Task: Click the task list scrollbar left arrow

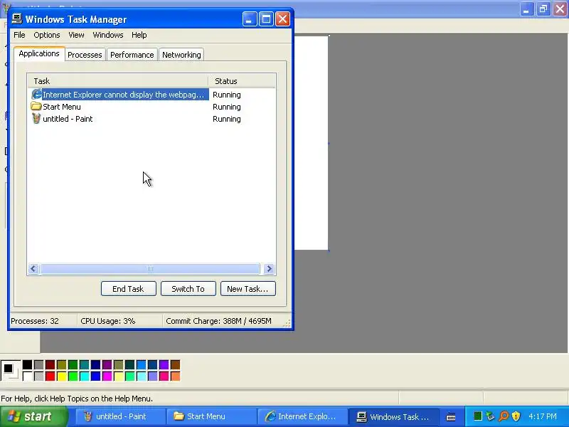Action: click(33, 269)
